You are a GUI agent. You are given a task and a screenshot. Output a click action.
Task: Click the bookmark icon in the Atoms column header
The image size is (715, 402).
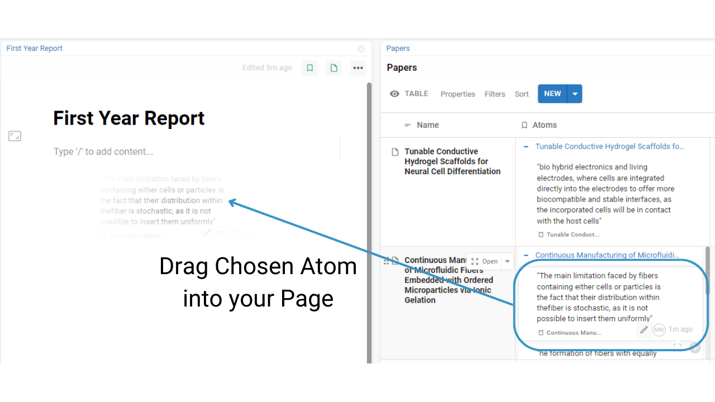pos(523,125)
